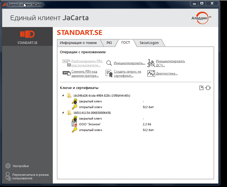Screen dimensions: 227x187
Task: Select открытый ключ under {dc346d26-...}
Action: pos(91,107)
